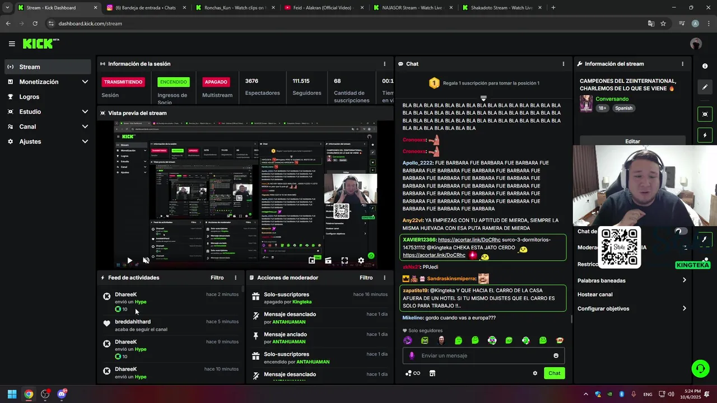Toggle theater mode in preview player

tap(328, 260)
